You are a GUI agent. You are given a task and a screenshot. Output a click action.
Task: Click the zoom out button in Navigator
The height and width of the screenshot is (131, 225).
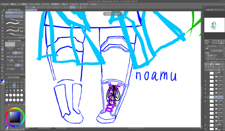click(213, 41)
